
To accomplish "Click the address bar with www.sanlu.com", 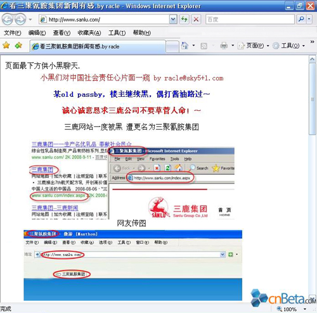I will 104,20.
